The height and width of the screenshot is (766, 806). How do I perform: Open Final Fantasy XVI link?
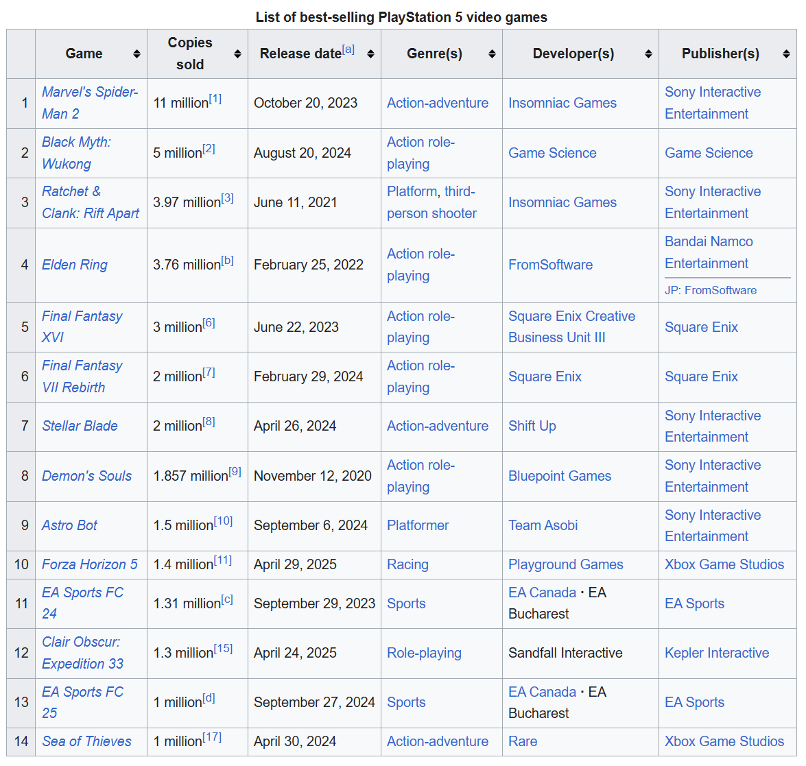tap(82, 326)
